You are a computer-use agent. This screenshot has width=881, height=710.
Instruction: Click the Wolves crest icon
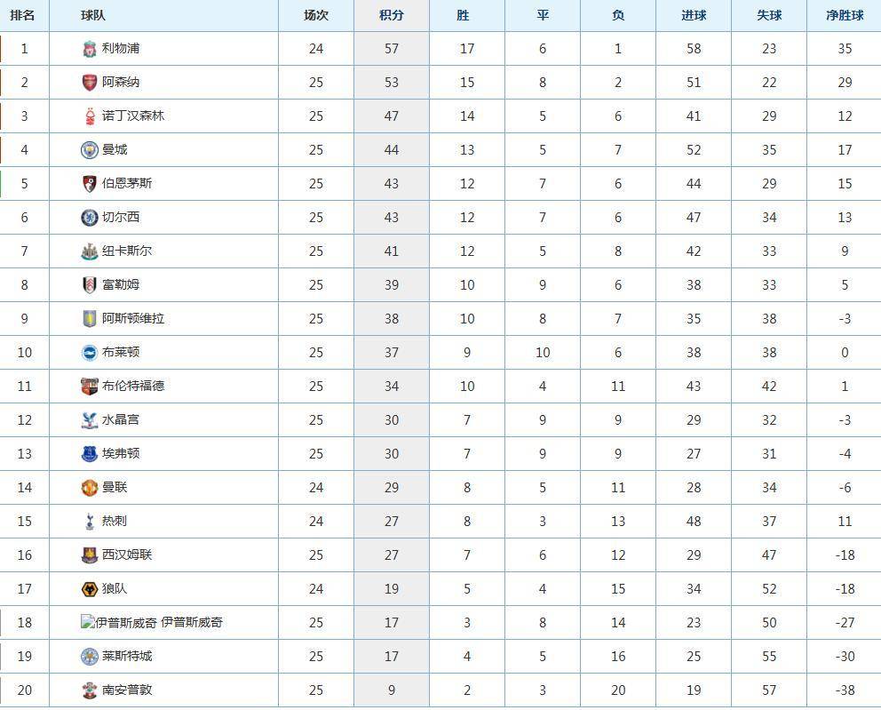(x=90, y=588)
